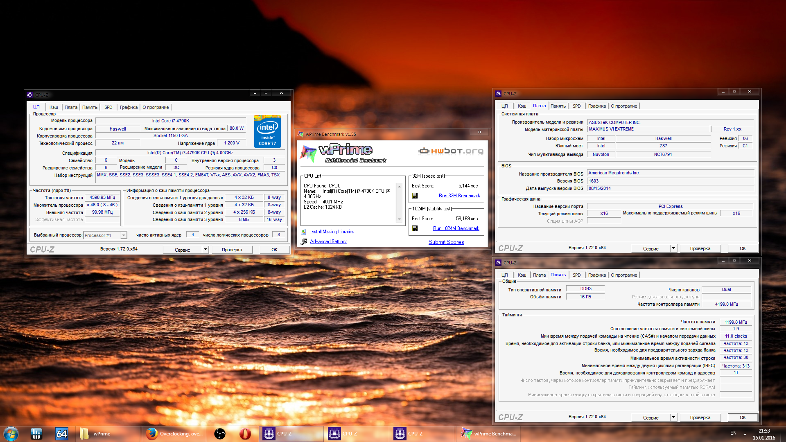Screen dimensions: 786x442
Task: Click Проверка button in memory CPU-Z window
Action: point(700,417)
